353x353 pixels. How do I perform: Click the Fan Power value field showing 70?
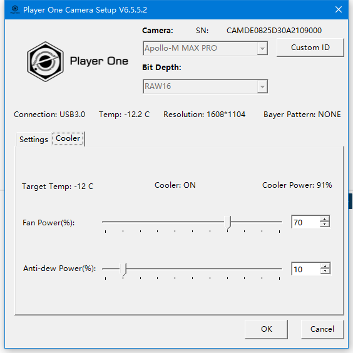point(305,222)
